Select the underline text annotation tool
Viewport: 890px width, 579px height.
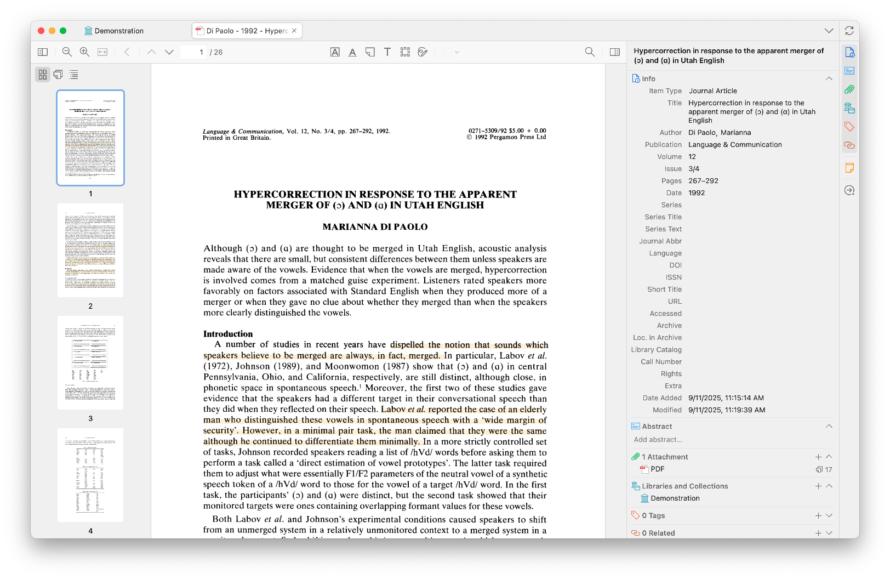pos(352,52)
